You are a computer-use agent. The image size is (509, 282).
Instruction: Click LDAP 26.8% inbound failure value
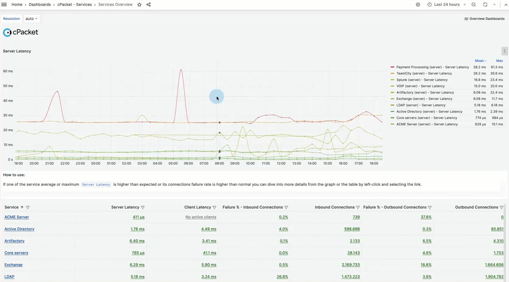point(282,277)
